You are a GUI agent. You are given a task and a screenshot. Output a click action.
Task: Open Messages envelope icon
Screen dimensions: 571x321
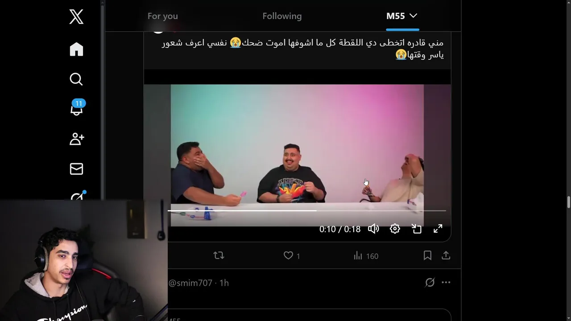click(x=76, y=169)
